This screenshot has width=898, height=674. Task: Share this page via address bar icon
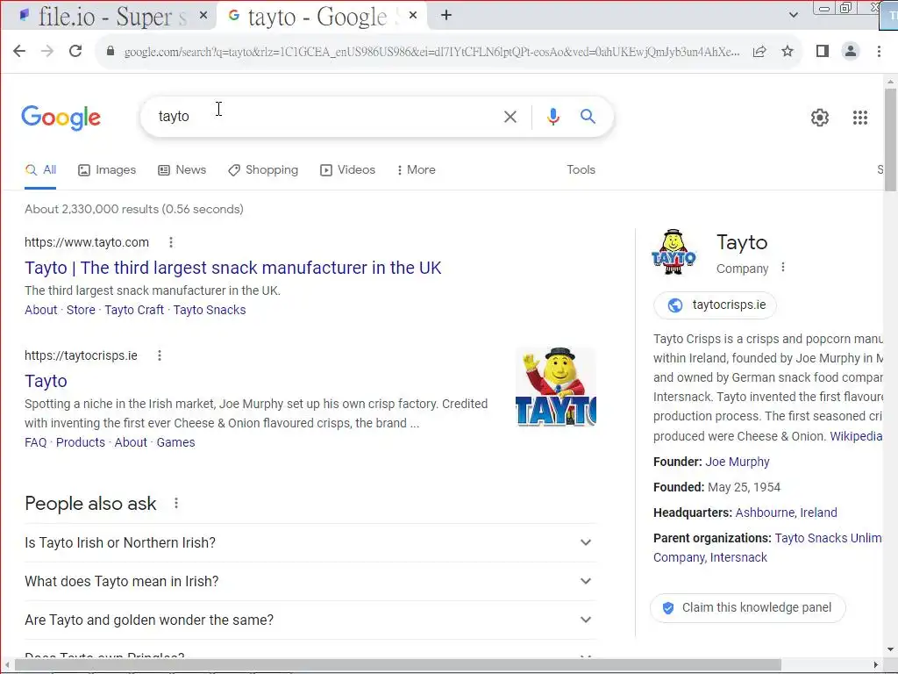tap(759, 51)
